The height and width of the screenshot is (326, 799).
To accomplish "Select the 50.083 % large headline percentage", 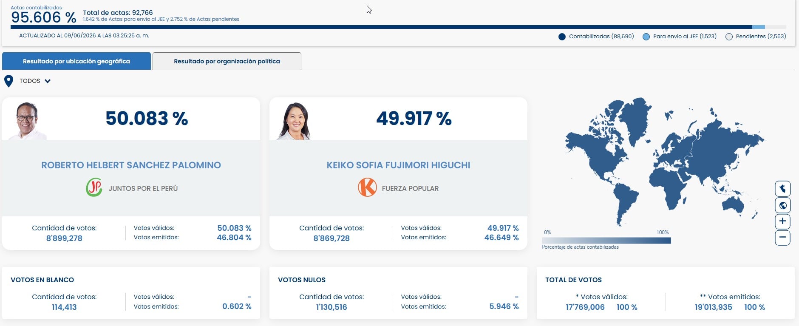I will click(147, 119).
